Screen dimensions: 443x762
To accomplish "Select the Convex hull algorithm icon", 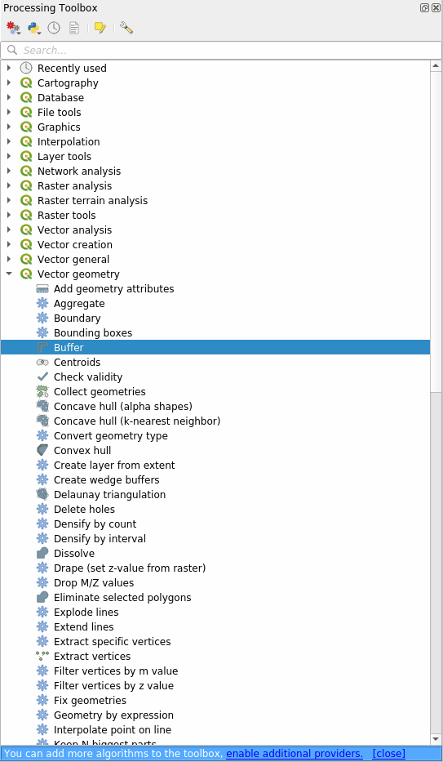I will (x=42, y=451).
